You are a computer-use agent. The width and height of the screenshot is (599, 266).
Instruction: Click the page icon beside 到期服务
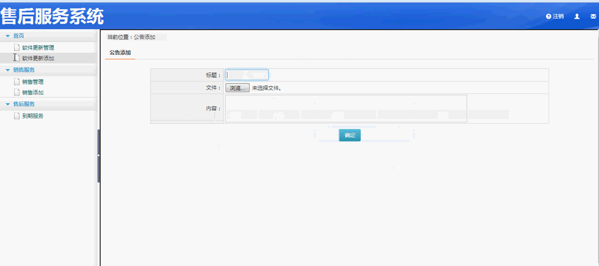tap(17, 116)
